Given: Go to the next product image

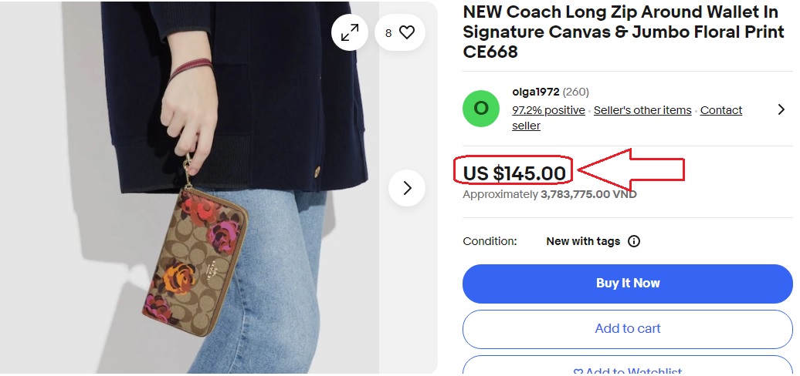Looking at the screenshot, I should click(407, 187).
